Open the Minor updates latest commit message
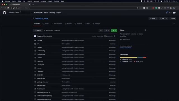Screen dimensions: 179x101 [48, 36]
